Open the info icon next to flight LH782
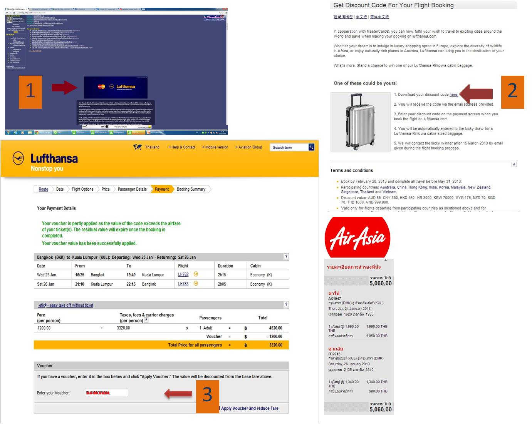The width and height of the screenshot is (532, 424). (196, 274)
